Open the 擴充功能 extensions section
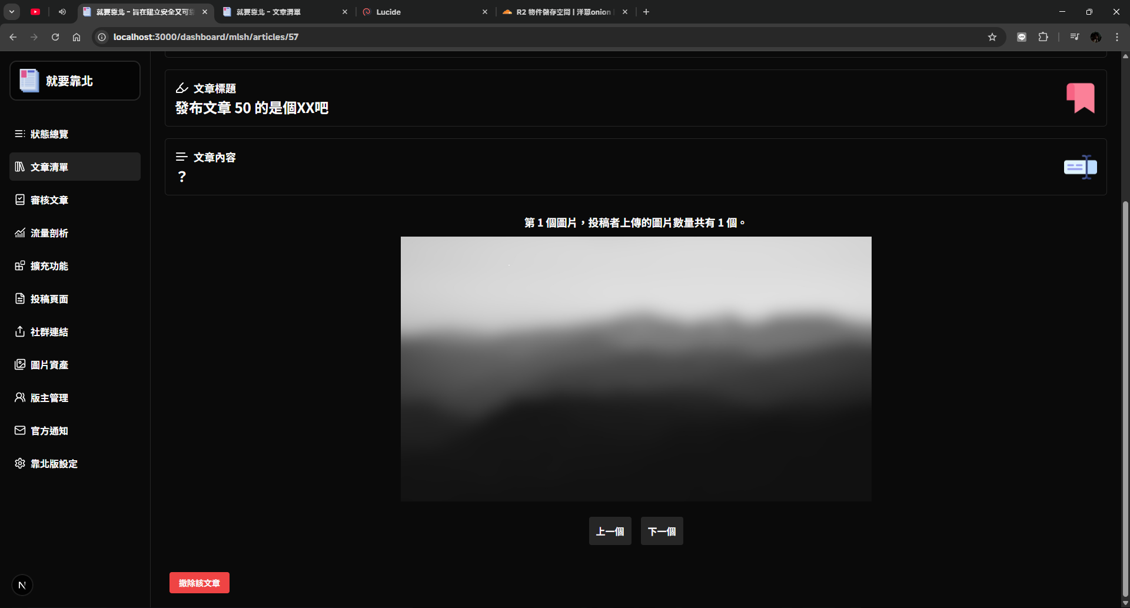The width and height of the screenshot is (1130, 608). (x=50, y=265)
